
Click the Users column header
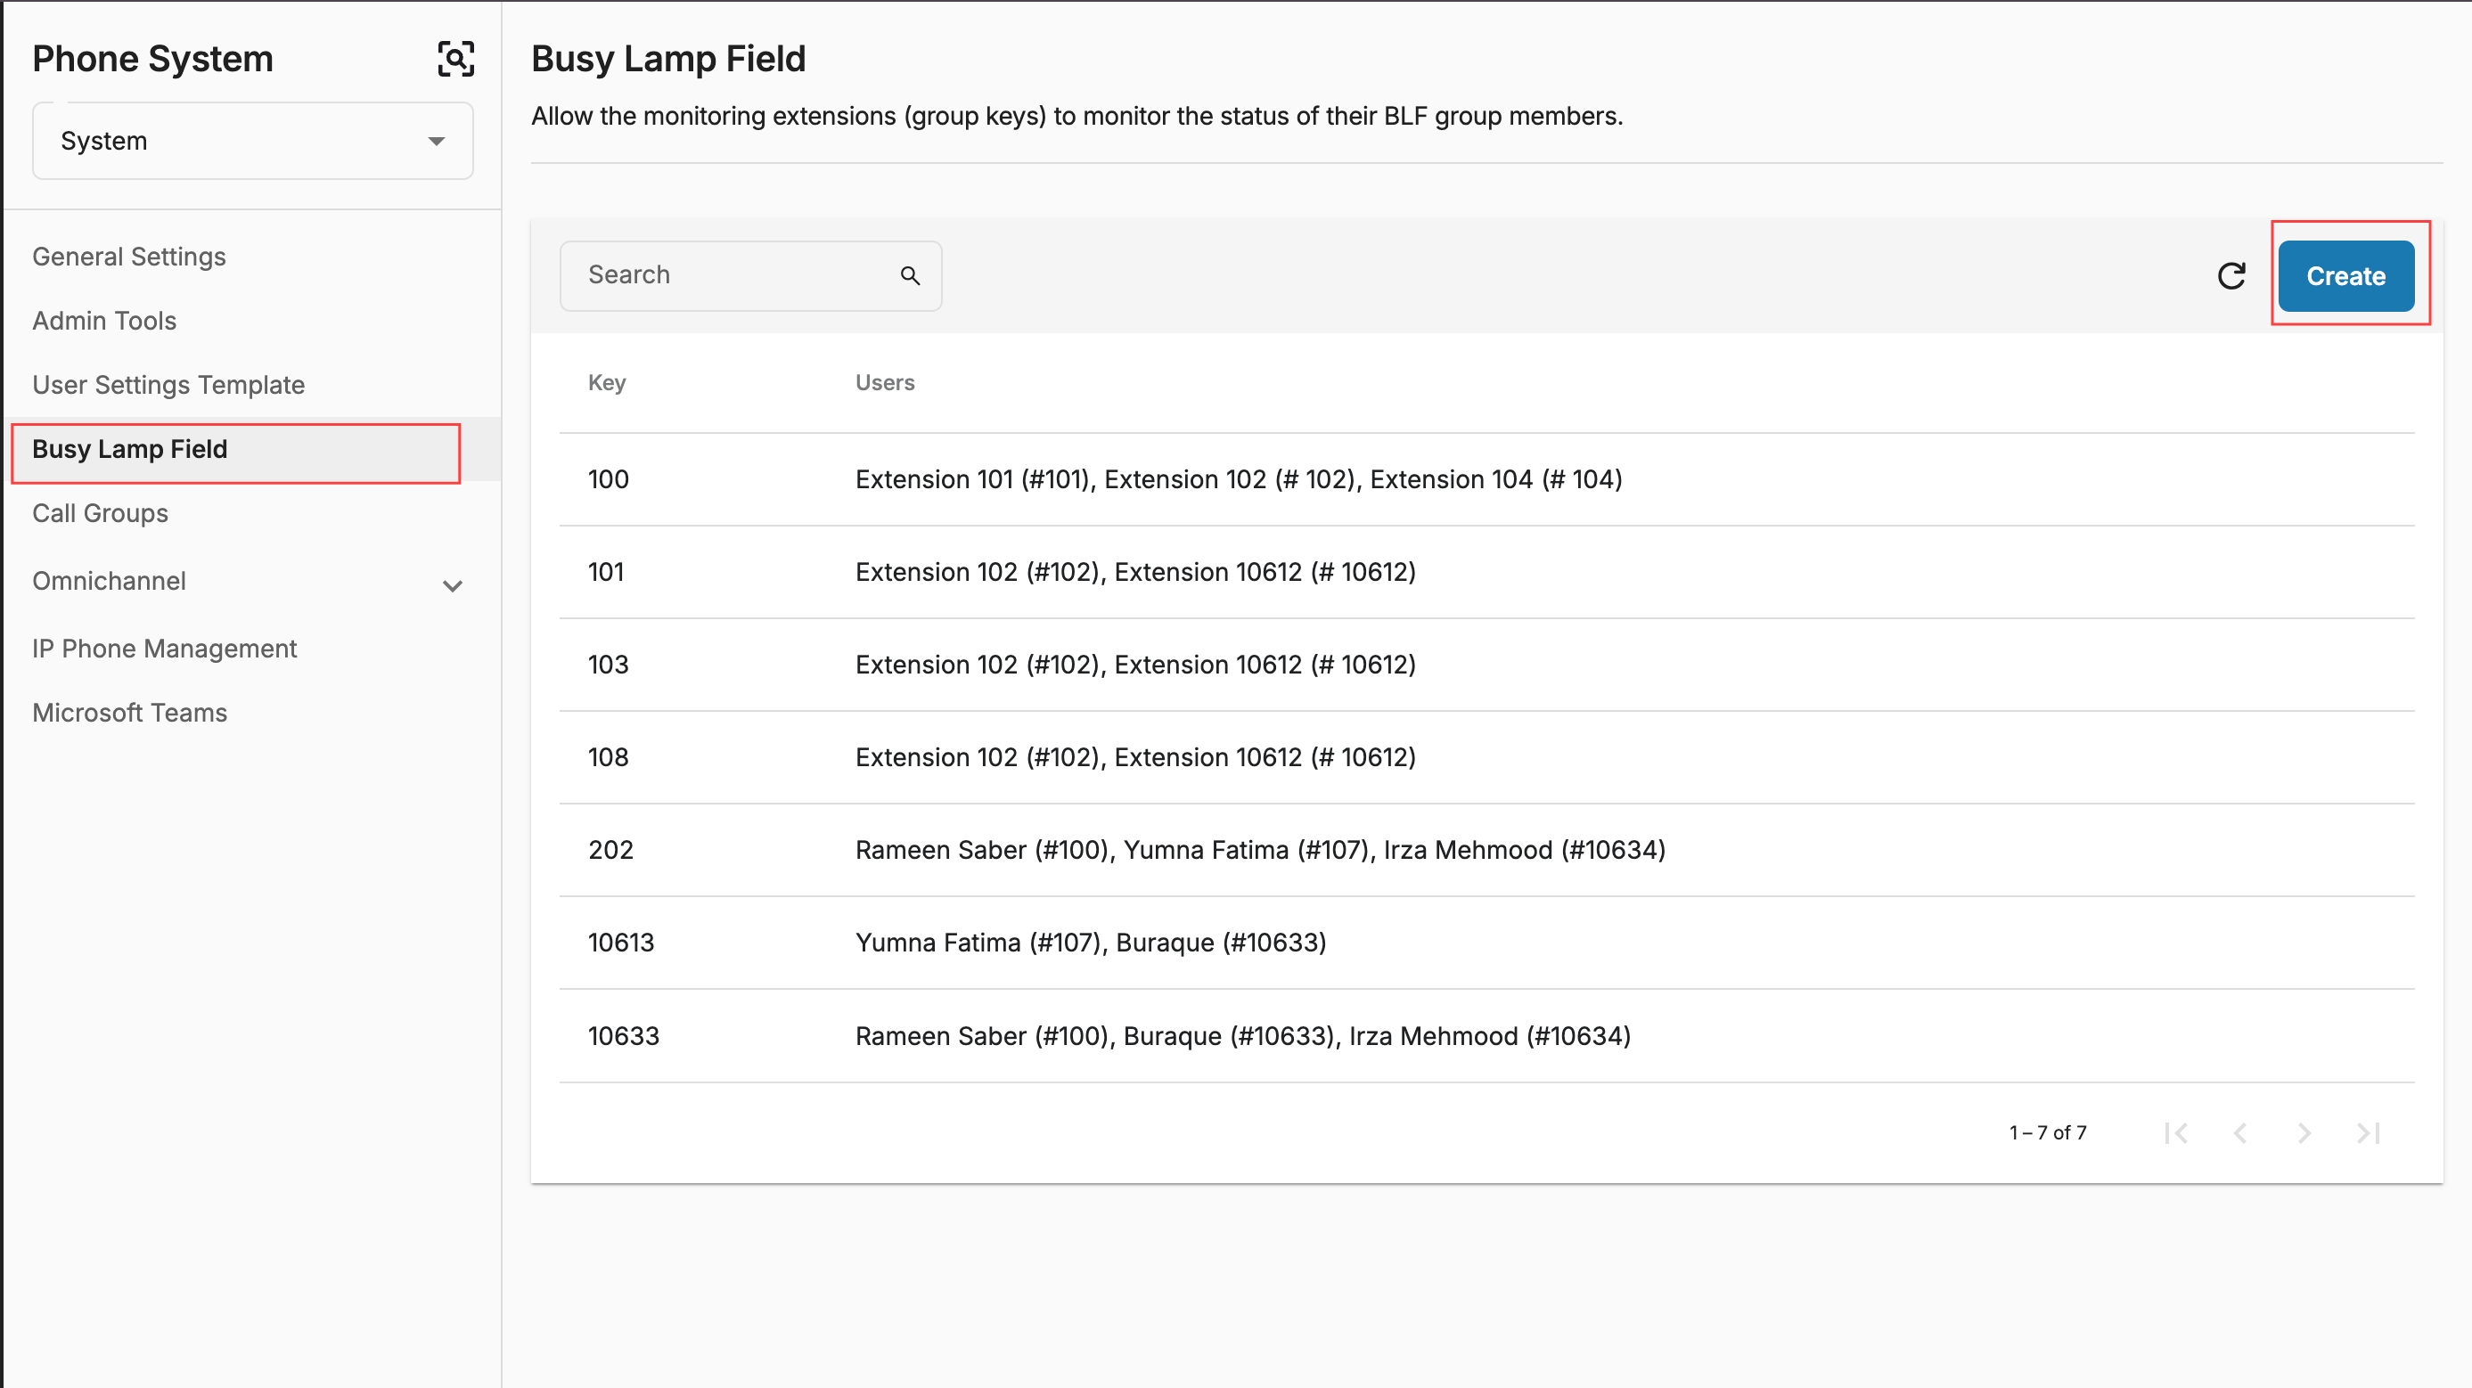pos(885,383)
